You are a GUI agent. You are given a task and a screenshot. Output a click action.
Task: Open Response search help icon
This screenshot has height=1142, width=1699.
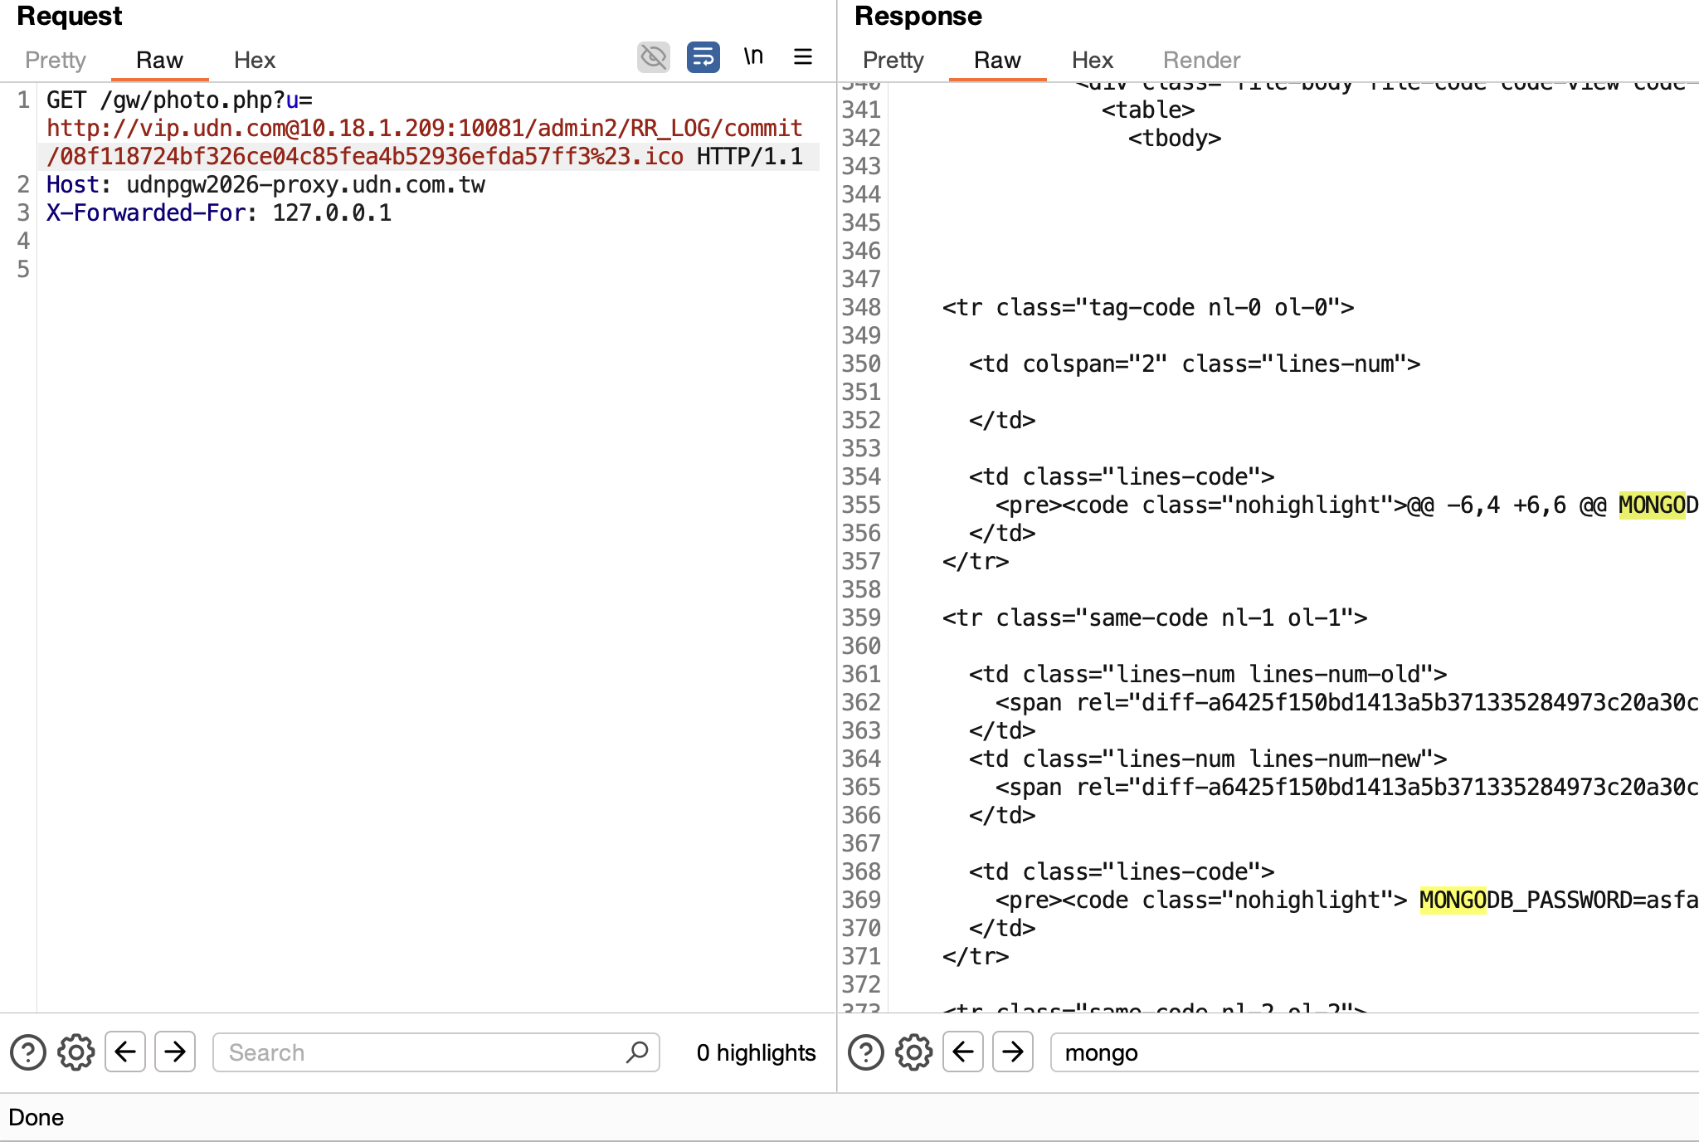[x=866, y=1052]
